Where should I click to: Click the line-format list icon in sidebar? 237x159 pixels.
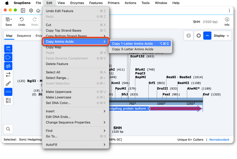(8, 100)
